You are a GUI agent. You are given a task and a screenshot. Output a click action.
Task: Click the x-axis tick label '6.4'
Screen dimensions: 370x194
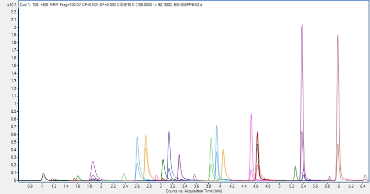pos(363,186)
